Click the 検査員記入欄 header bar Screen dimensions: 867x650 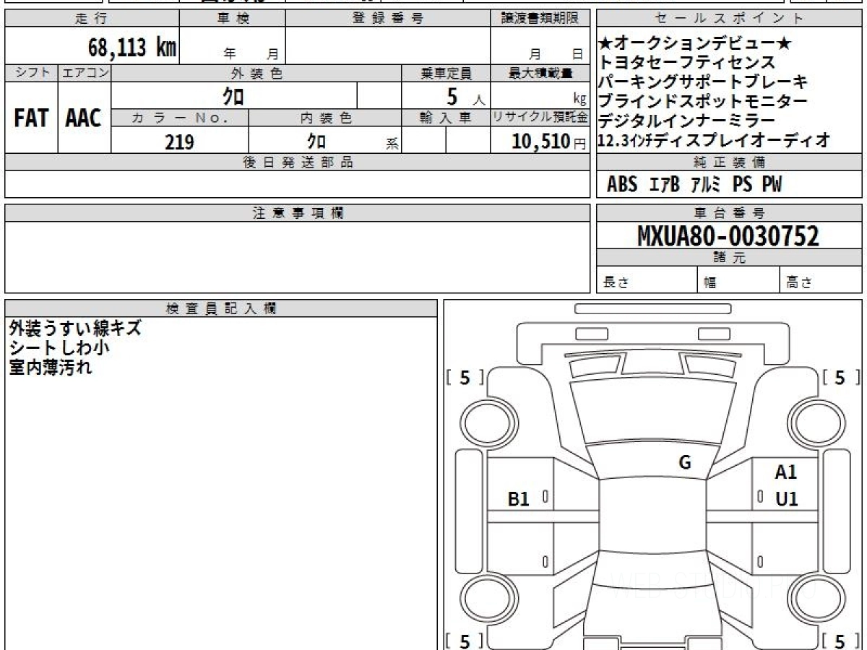[x=221, y=308]
